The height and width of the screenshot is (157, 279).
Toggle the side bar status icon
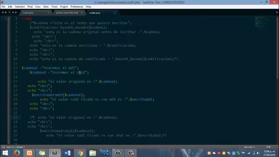pyautogui.click(x=3, y=147)
